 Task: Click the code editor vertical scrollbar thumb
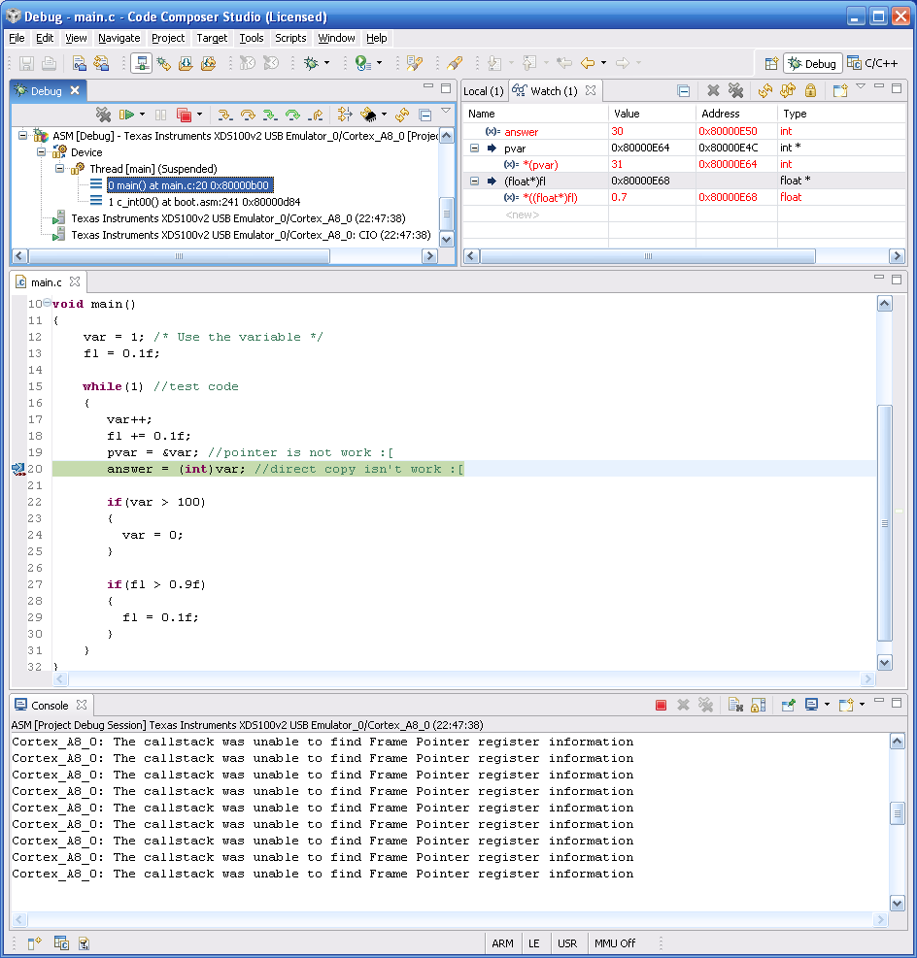pyautogui.click(x=885, y=523)
